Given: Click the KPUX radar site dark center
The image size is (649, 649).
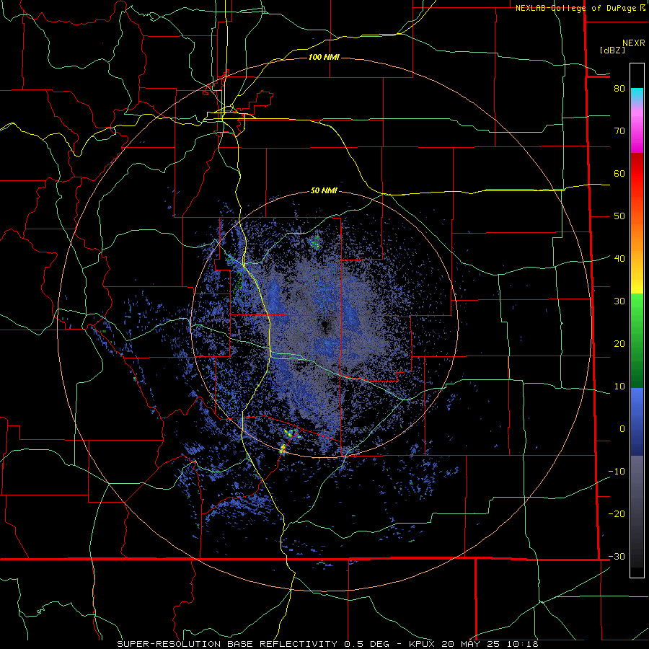Looking at the screenshot, I should 325,325.
